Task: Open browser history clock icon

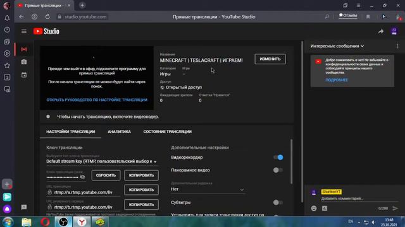Action: (x=7, y=30)
